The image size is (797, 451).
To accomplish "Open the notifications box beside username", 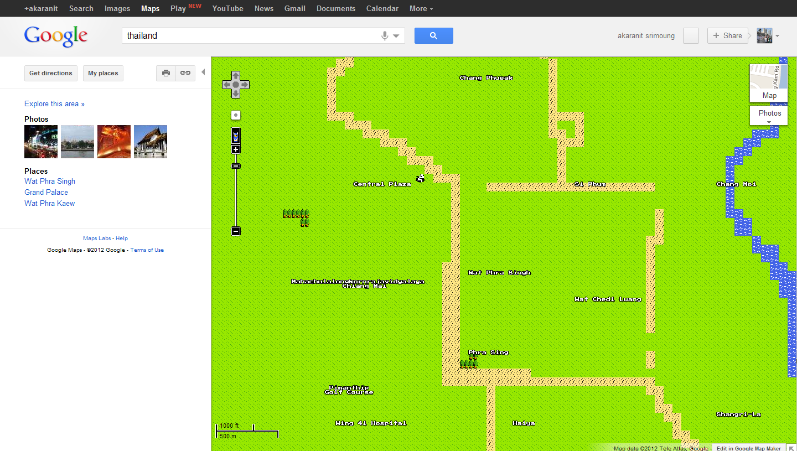I will [691, 36].
